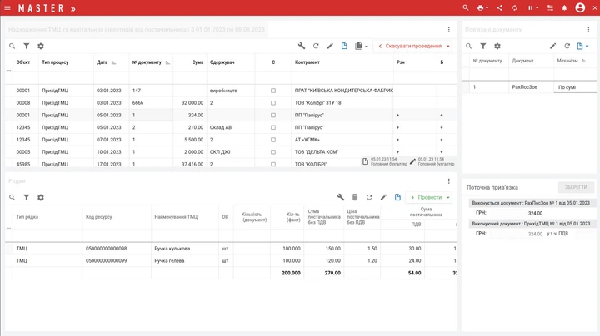This screenshot has height=336, width=600.
Task: Open the hamburger menu beside MASTER
Action: click(x=7, y=8)
